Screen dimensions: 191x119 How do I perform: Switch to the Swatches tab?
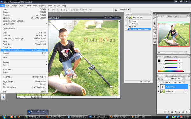coord(168,57)
